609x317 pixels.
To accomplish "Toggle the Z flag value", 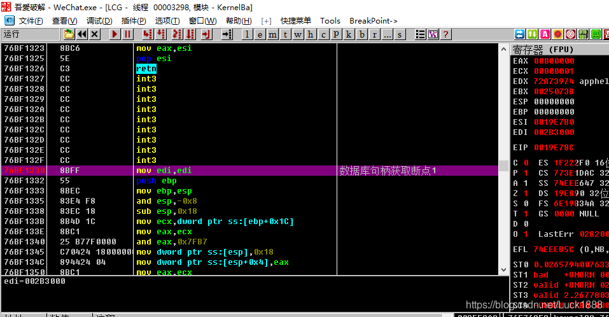I will [526, 193].
